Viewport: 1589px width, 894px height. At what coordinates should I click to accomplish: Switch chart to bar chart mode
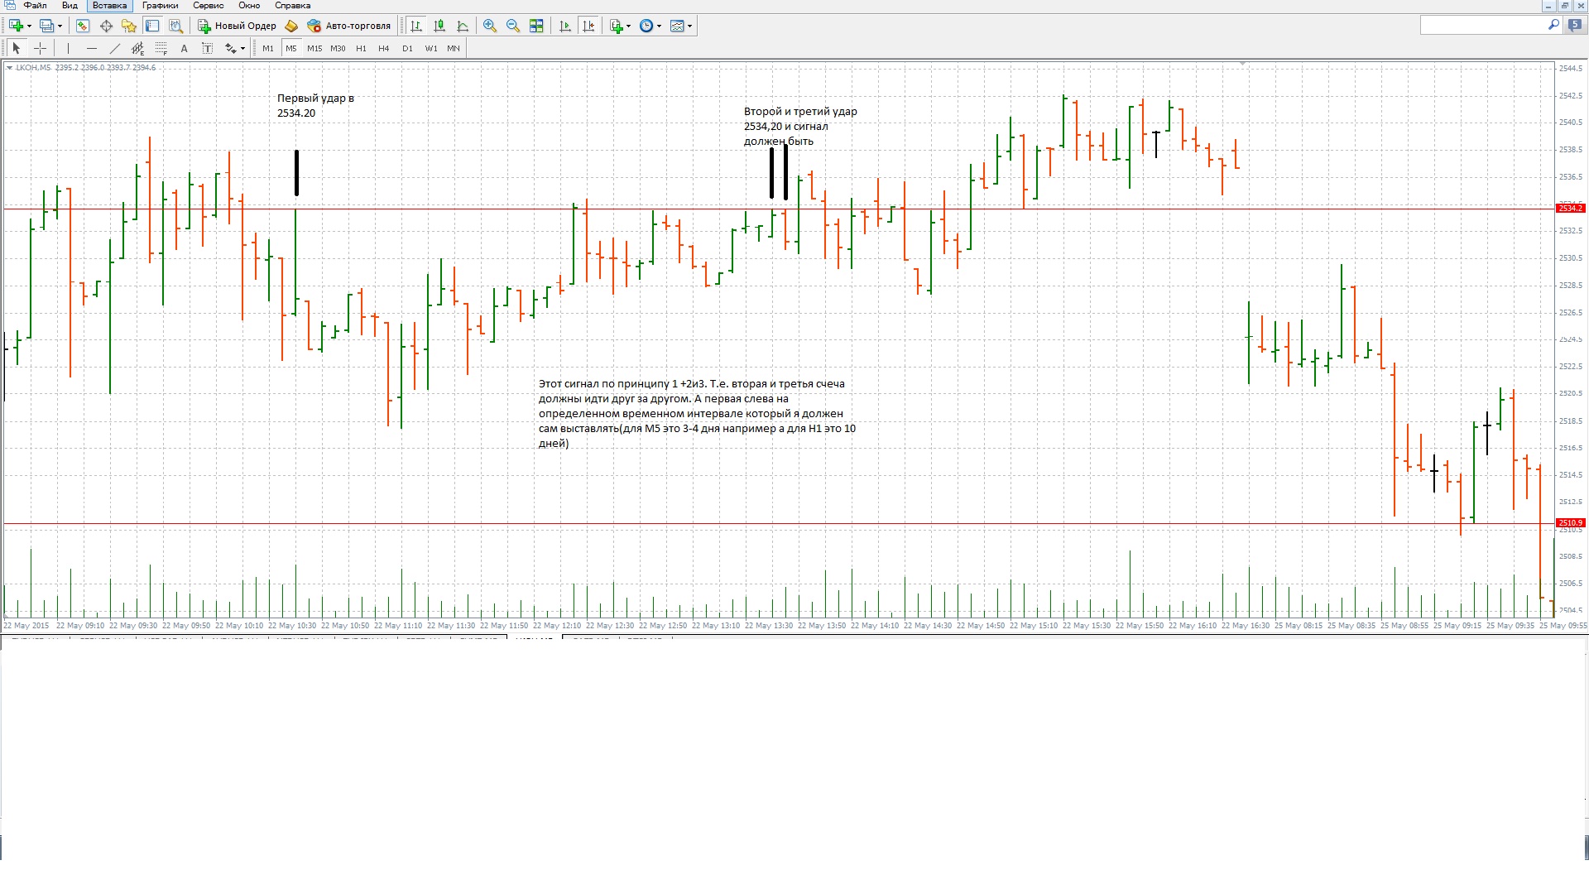416,26
